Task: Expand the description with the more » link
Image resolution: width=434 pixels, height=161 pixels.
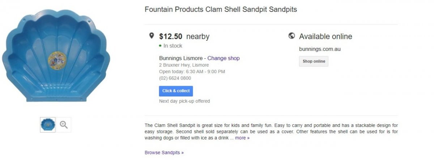Action: 242,138
